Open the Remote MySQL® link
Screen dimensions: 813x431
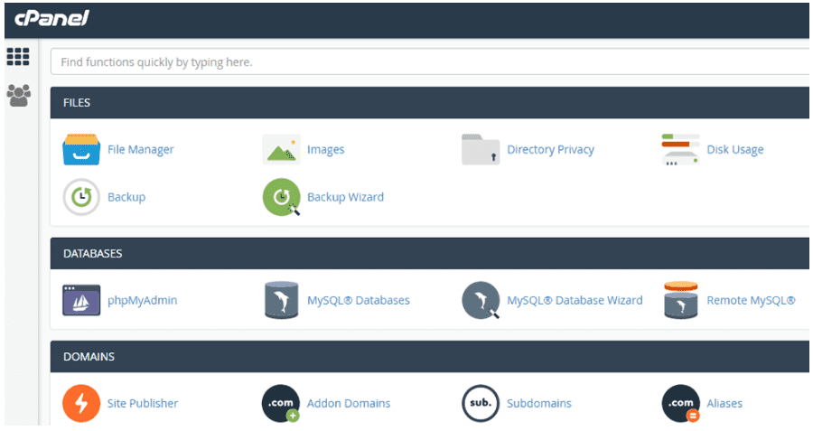click(x=751, y=300)
